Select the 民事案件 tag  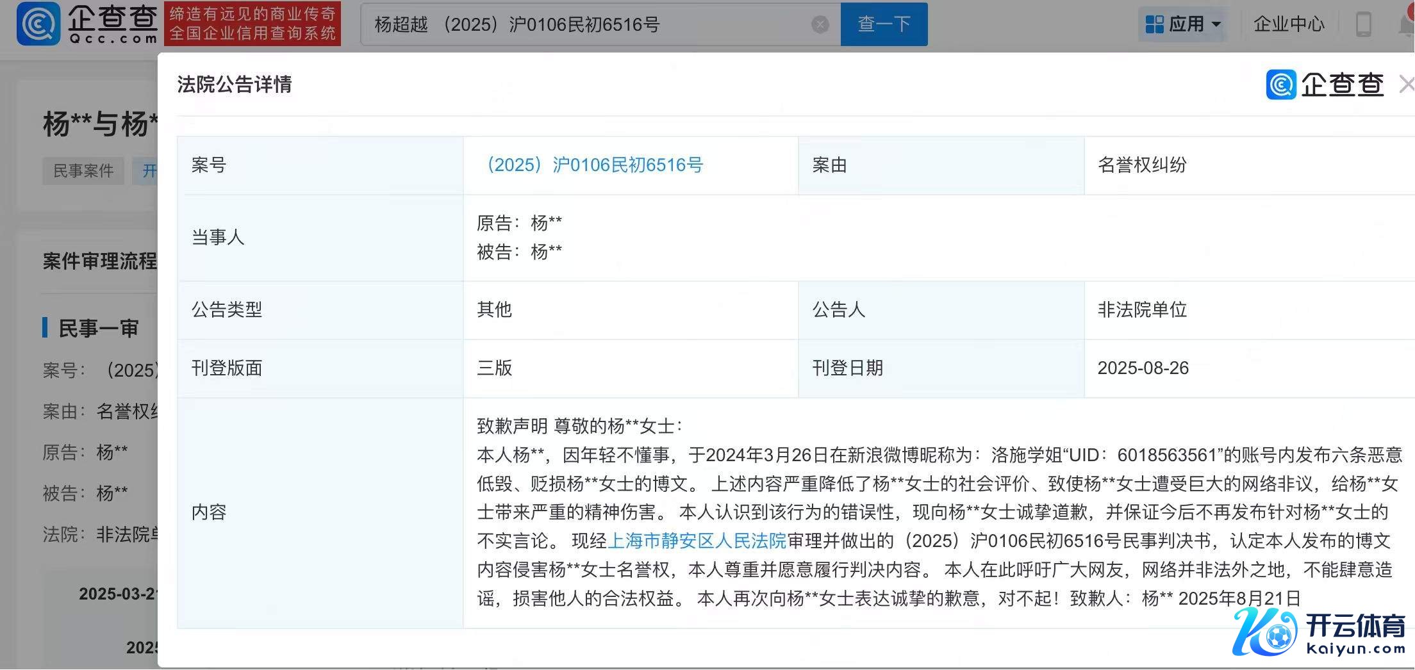point(83,171)
